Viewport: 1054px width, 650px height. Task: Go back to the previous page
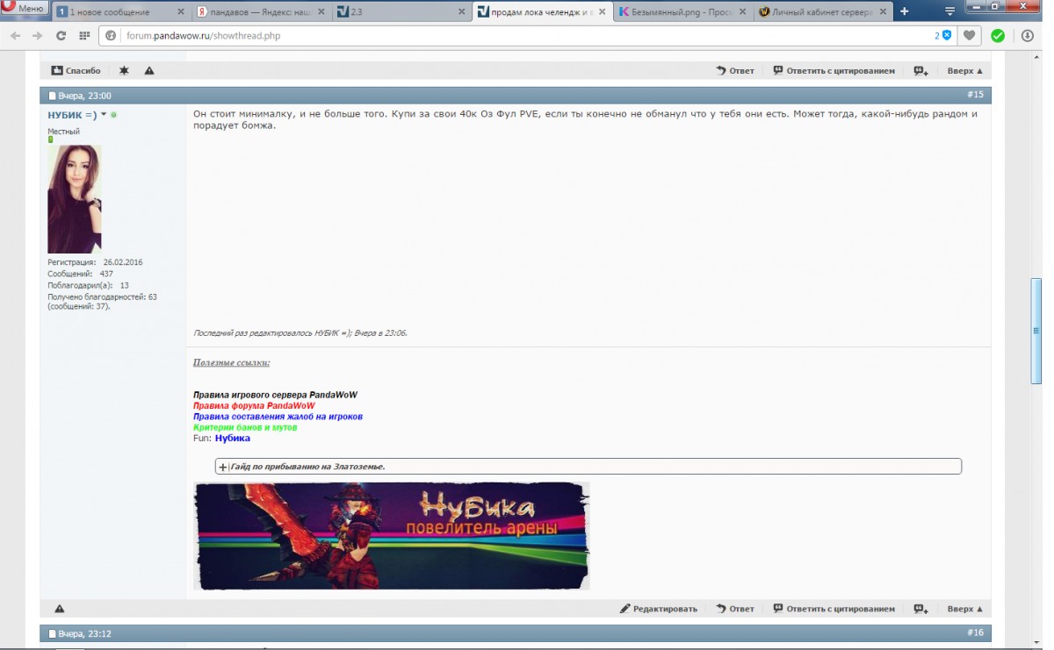[x=15, y=36]
